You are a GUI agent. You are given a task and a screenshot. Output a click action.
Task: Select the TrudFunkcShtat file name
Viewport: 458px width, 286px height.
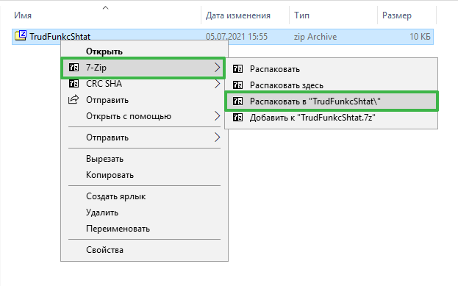tap(60, 37)
